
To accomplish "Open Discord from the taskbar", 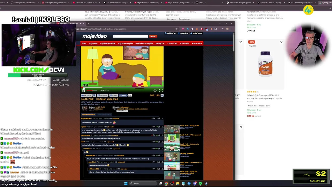I will click(195, 183).
